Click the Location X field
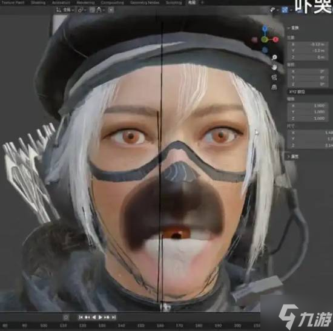Viewport: 333px width, 331px height. 308,44
